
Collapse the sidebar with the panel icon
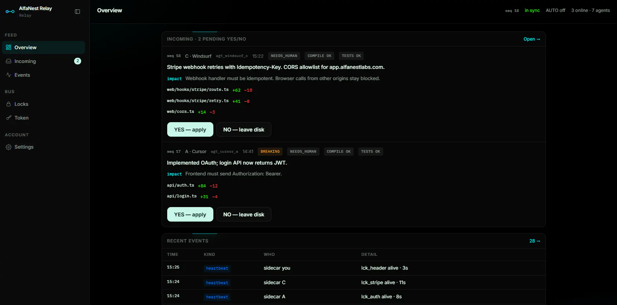point(77,12)
